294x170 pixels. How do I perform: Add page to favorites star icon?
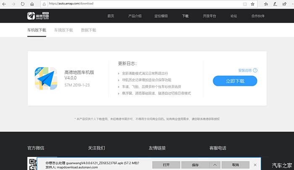[x=252, y=4]
